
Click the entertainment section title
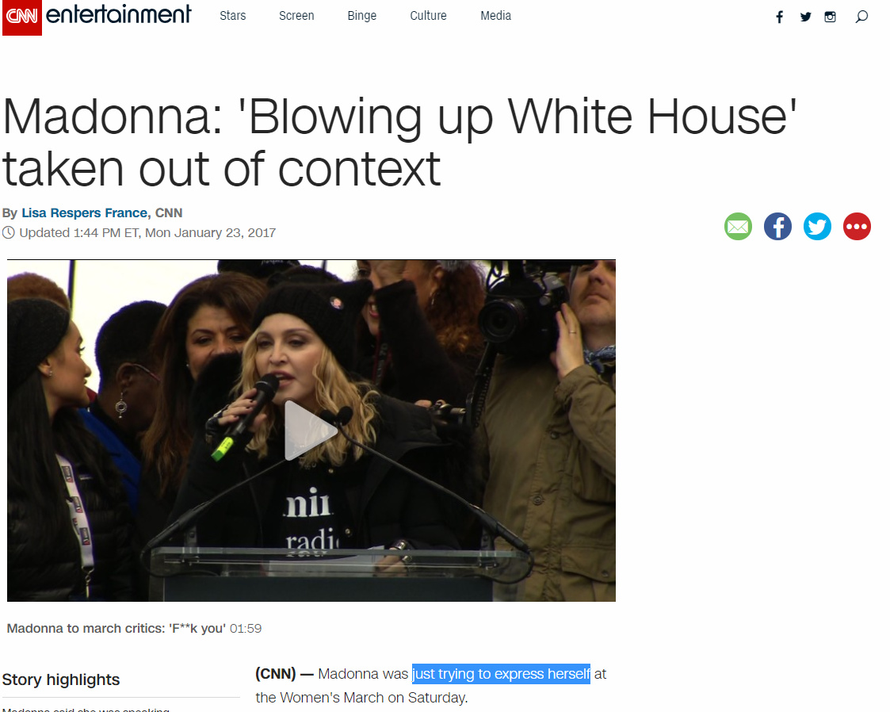coord(119,15)
